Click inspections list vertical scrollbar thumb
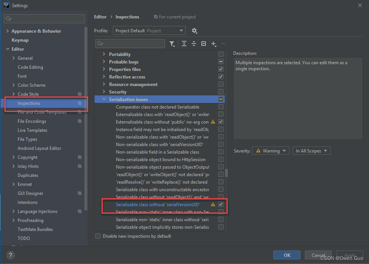Viewport: 369px width, 264px height. tap(226, 173)
